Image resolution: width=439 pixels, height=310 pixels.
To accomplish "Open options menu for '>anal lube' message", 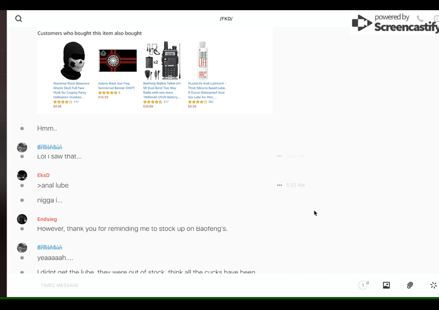I will (279, 185).
